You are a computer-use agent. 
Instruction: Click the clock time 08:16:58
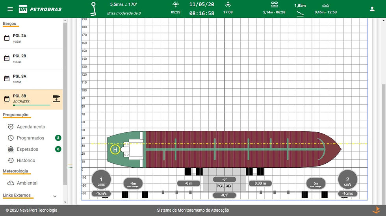pyautogui.click(x=202, y=13)
